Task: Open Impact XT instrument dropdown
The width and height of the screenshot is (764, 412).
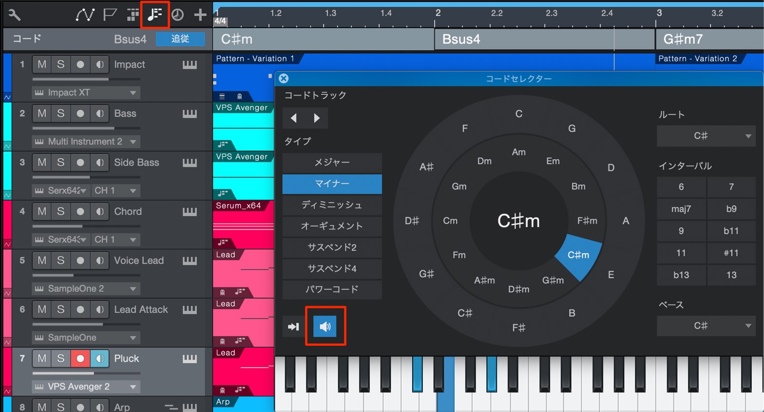Action: coord(86,93)
